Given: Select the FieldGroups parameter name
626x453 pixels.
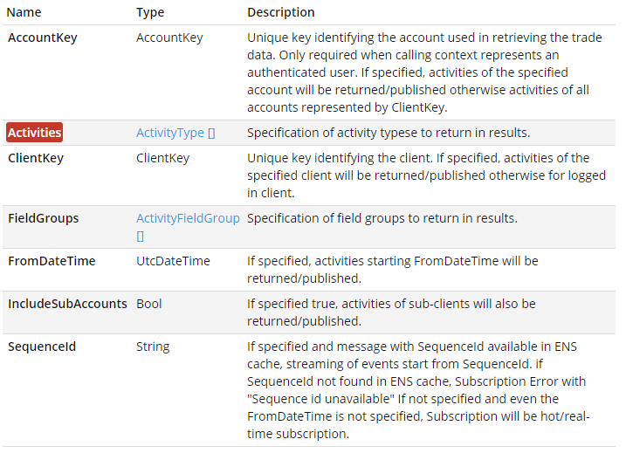Looking at the screenshot, I should coord(43,218).
